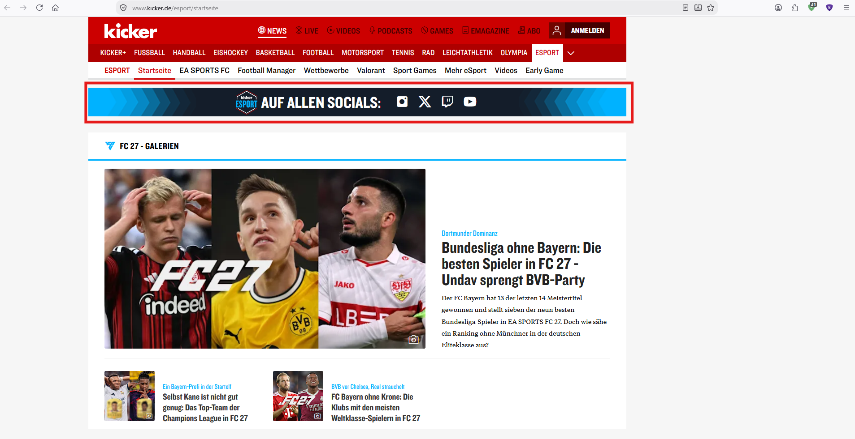Click the red ESPORT label in sub navigation
855x439 pixels.
[117, 70]
